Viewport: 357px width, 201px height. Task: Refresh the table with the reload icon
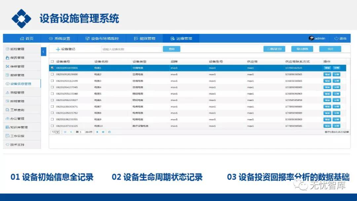[x=109, y=132]
